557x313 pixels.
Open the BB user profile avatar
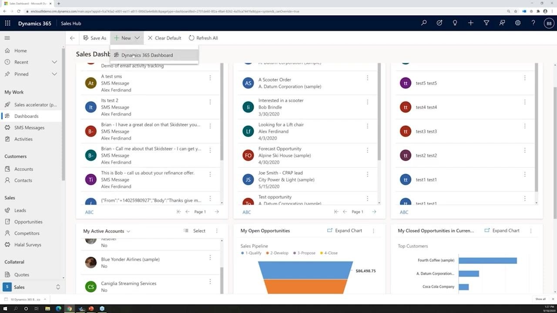[549, 23]
